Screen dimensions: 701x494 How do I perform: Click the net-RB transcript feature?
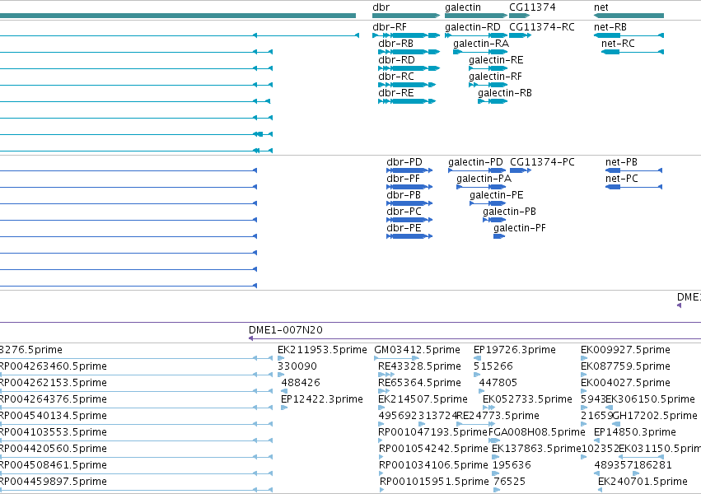click(629, 35)
